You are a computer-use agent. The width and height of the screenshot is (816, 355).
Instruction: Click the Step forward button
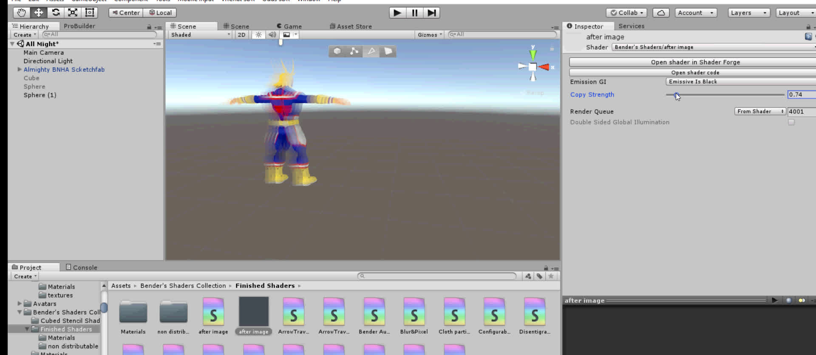tap(431, 13)
